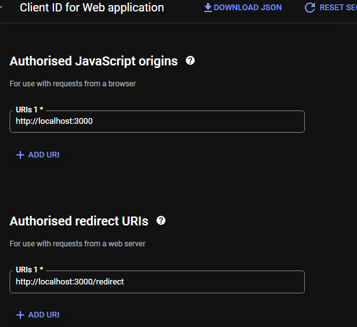Click 'For use with requests from a web server' text
This screenshot has height=327, width=357.
pos(78,244)
